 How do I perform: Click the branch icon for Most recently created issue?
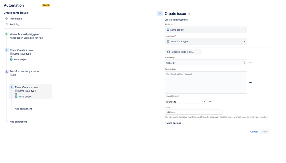click(7, 71)
